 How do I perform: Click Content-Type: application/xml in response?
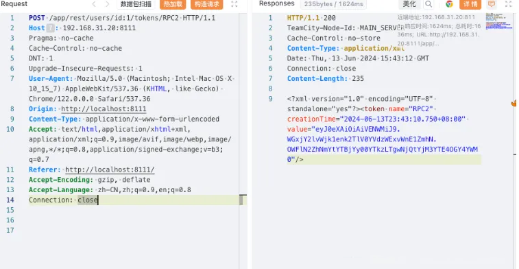(346, 48)
